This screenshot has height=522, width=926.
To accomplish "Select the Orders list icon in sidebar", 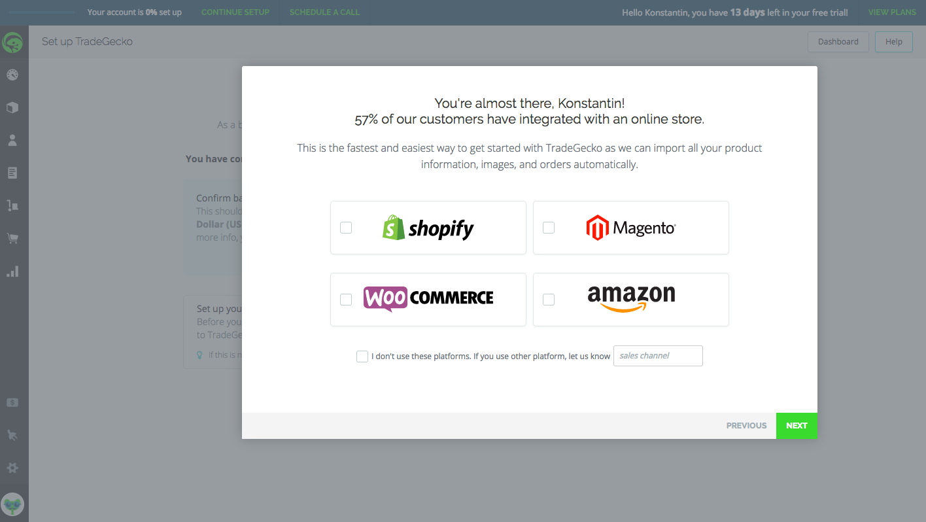I will pos(14,172).
